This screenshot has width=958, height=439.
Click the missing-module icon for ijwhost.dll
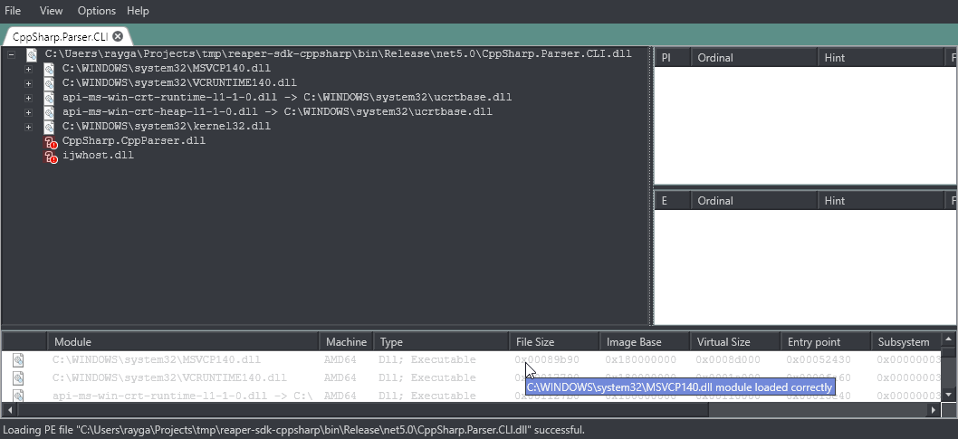point(51,157)
